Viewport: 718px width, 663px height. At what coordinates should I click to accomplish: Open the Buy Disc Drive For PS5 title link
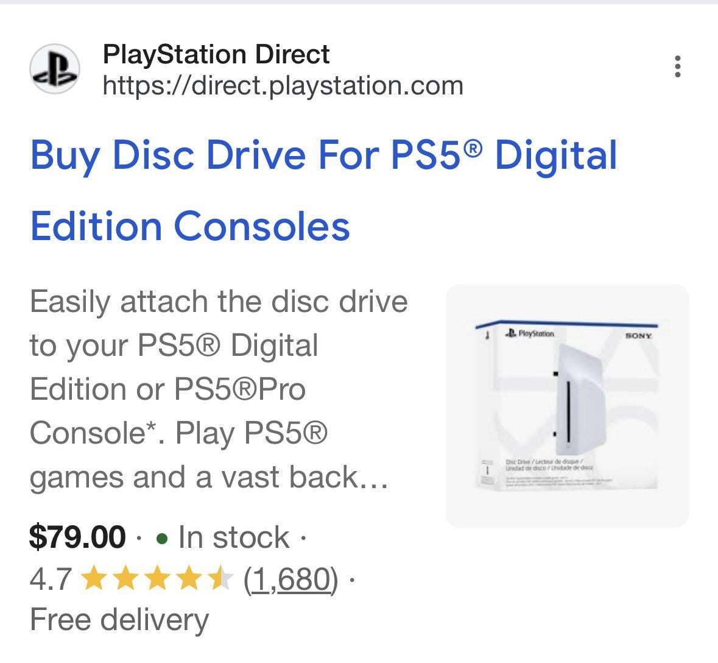pyautogui.click(x=323, y=155)
